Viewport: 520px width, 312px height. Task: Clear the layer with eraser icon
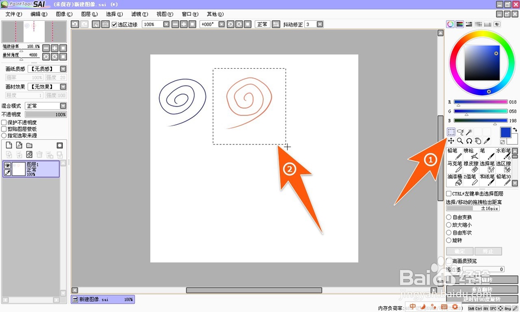coord(30,154)
